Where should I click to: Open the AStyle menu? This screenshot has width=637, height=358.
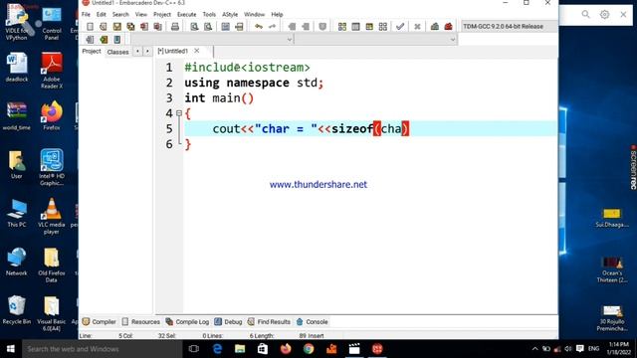click(230, 14)
